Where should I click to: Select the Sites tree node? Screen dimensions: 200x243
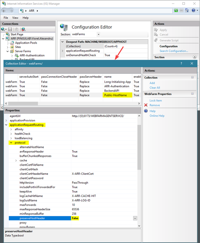point(18,47)
